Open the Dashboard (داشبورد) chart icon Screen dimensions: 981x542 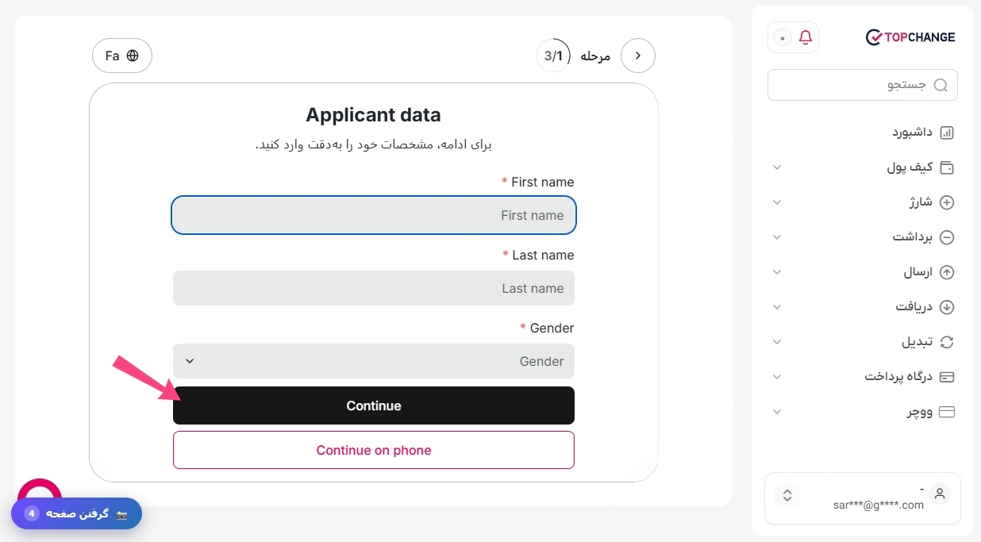pos(947,133)
